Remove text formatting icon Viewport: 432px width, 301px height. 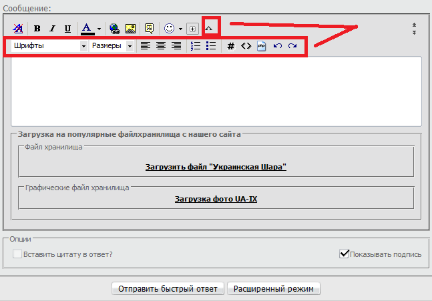tap(18, 29)
